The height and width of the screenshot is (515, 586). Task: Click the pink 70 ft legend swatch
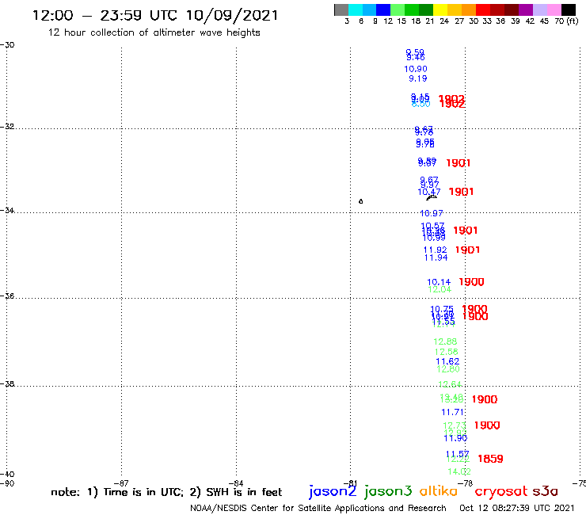tap(554, 10)
